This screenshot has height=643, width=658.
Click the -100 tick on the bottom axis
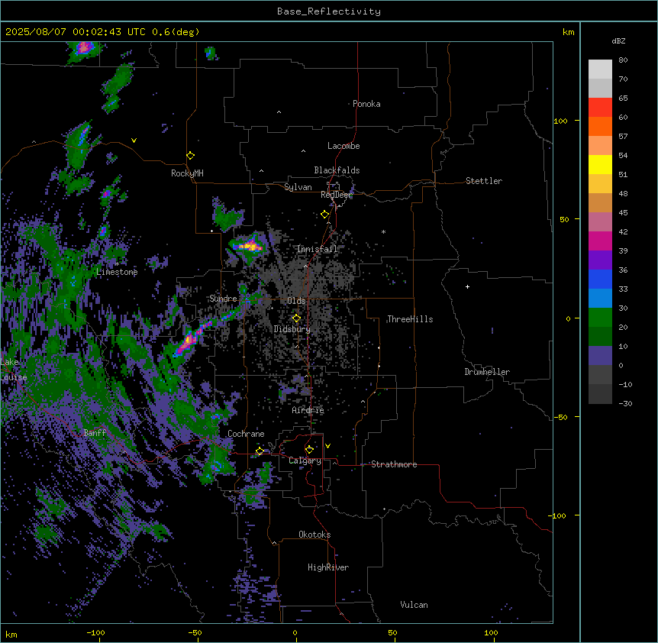(95, 632)
